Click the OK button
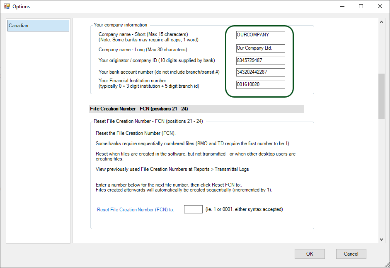 click(x=310, y=254)
